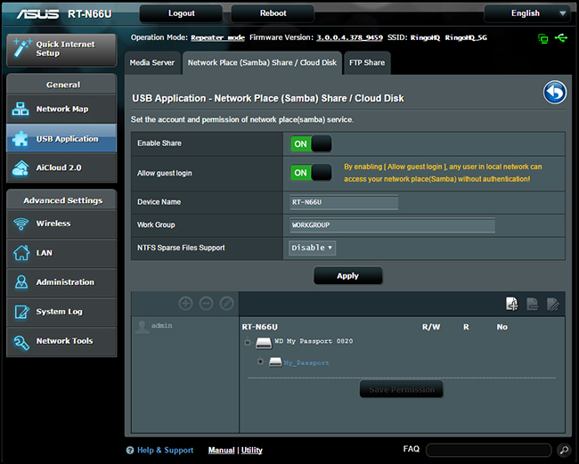Viewport: 579px width, 464px height.
Task: Select the admin user account
Action: pos(161,326)
